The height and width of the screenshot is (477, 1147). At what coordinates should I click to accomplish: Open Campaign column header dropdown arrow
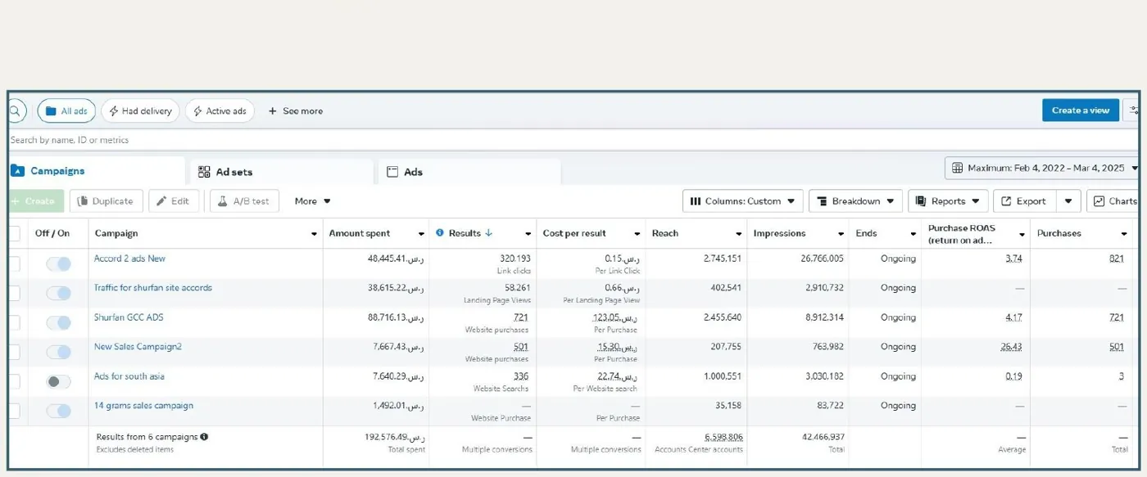pyautogui.click(x=314, y=234)
